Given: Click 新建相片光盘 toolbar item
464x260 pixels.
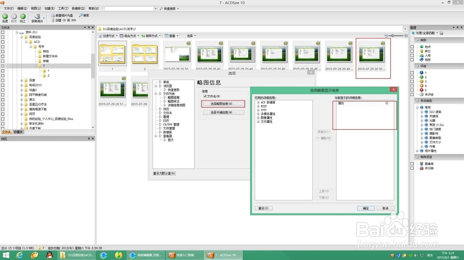Looking at the screenshot, I should point(62,15).
